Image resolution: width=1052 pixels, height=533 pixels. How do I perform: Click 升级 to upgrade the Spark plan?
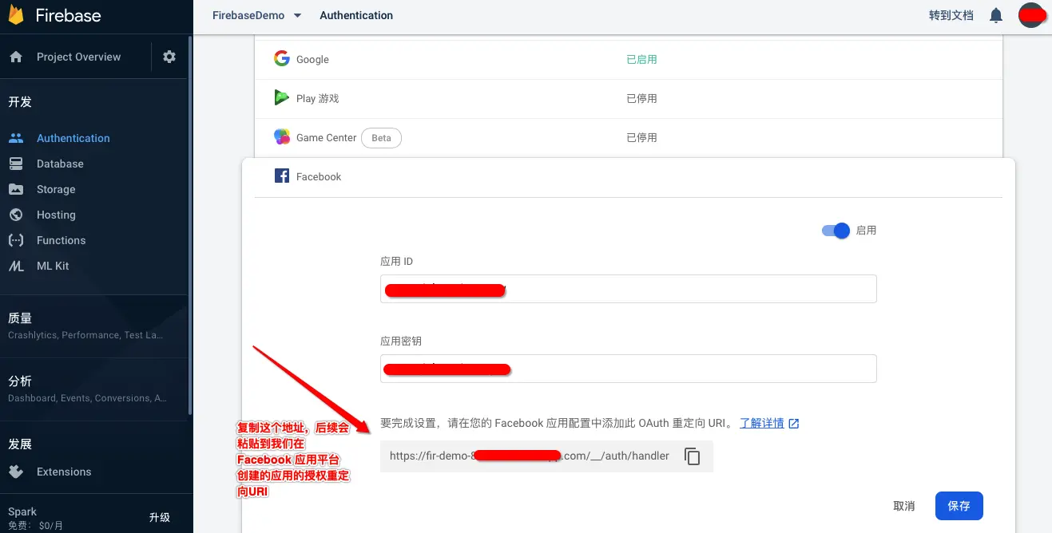coord(160,517)
